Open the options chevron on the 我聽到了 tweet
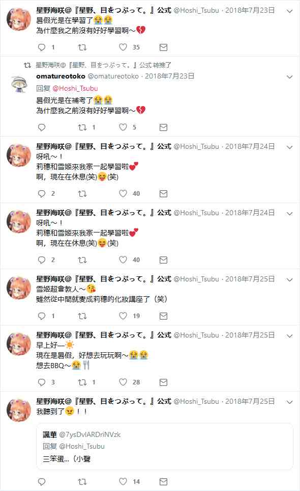 click(x=290, y=402)
